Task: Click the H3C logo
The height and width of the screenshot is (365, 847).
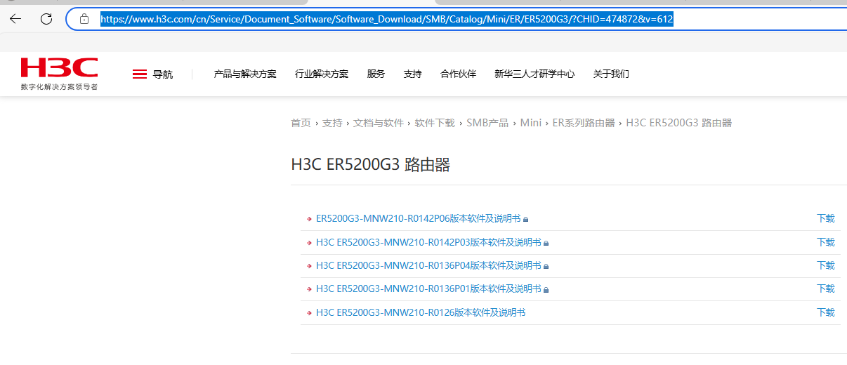Action: pos(59,68)
